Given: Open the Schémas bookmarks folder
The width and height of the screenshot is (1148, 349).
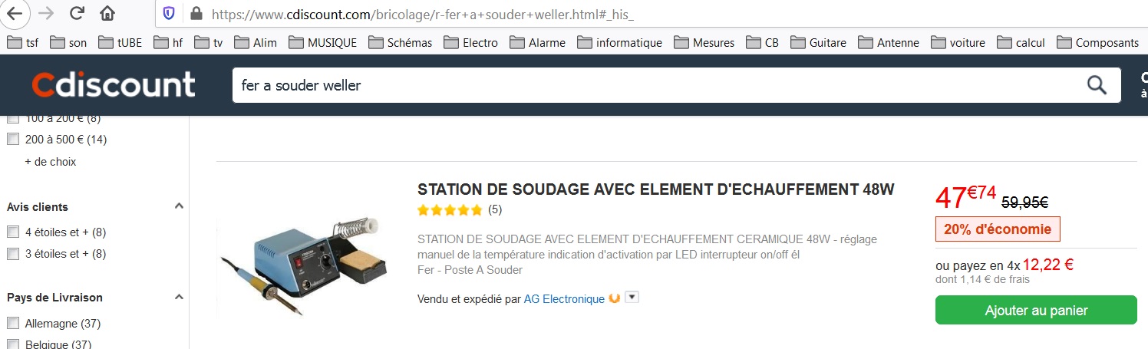Looking at the screenshot, I should (x=400, y=42).
